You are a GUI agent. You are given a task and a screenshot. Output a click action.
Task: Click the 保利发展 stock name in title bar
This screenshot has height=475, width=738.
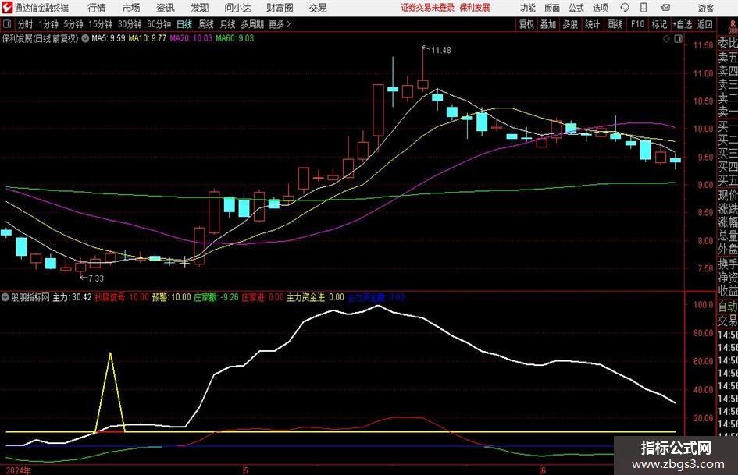(475, 8)
